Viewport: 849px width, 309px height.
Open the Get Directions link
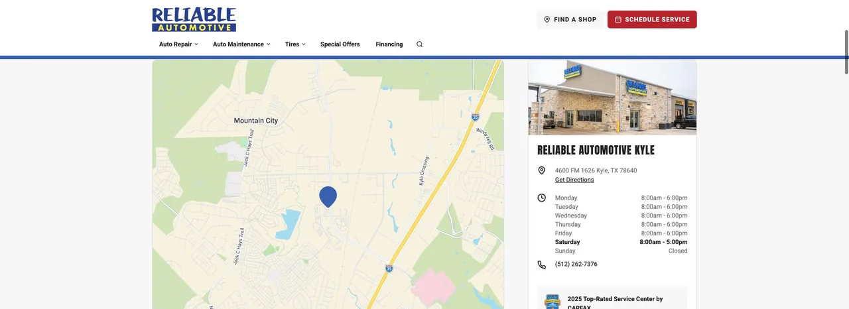coord(574,180)
